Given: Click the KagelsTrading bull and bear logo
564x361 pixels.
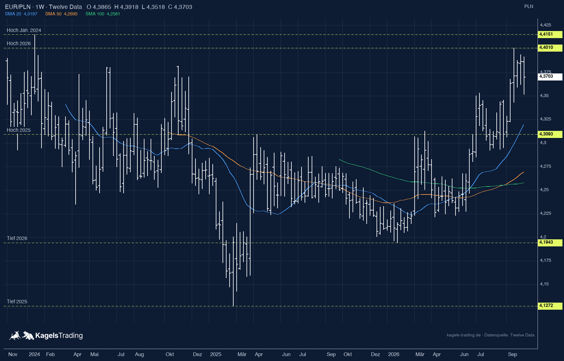Looking at the screenshot, I should coord(22,335).
